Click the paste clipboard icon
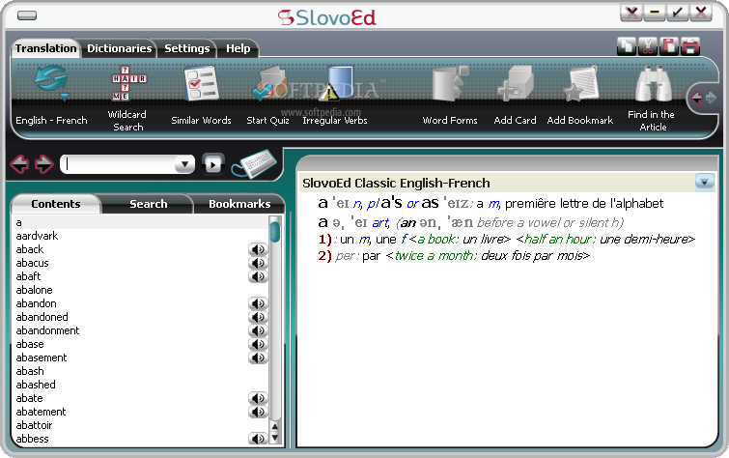729x458 pixels. coord(669,46)
